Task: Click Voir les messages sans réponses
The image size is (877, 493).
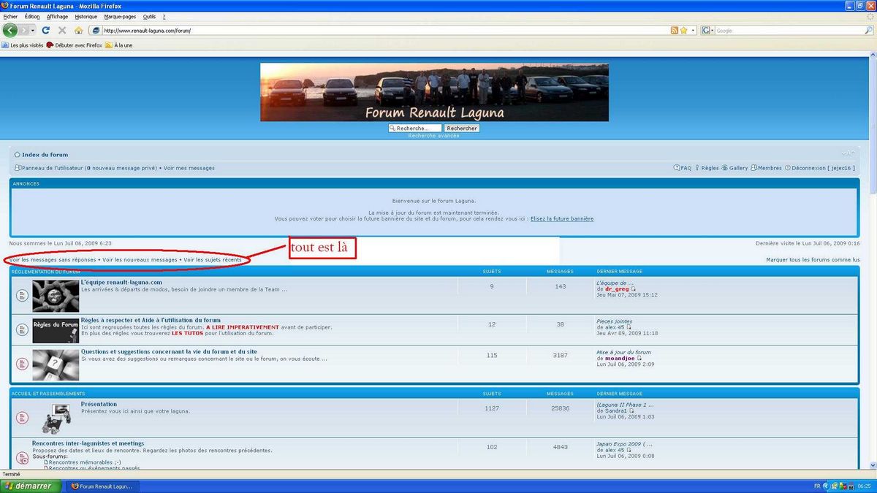Action: [x=53, y=259]
